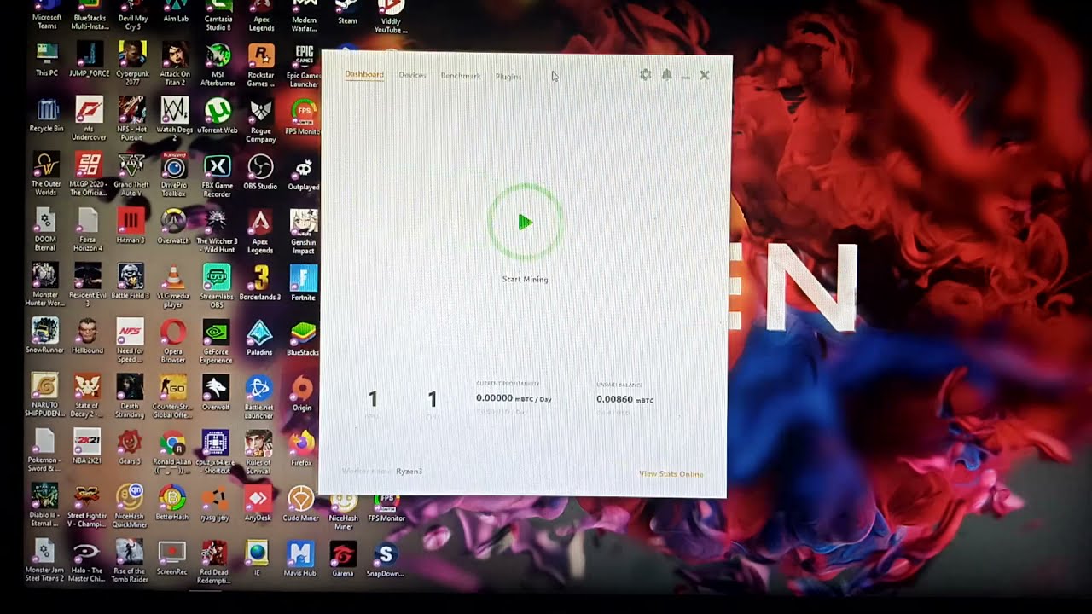The height and width of the screenshot is (614, 1092).
Task: Select the DrivePro Toolbox icon
Action: (x=174, y=174)
